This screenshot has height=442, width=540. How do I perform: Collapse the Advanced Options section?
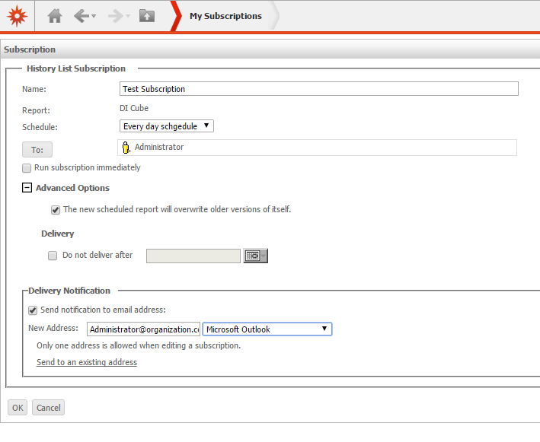[x=27, y=188]
